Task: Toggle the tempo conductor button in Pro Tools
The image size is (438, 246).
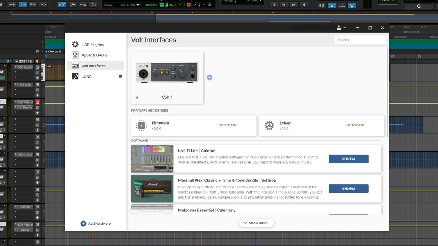Action: [x=342, y=5]
